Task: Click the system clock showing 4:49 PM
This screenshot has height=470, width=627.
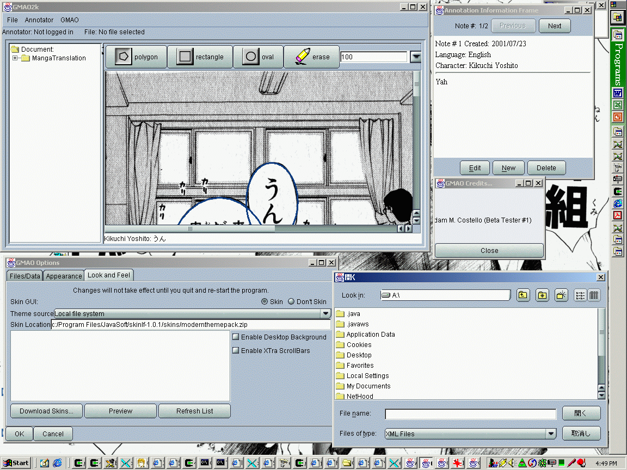Action: pos(606,463)
